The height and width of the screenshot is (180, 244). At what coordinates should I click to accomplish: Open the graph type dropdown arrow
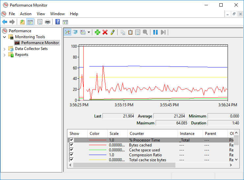coord(89,32)
